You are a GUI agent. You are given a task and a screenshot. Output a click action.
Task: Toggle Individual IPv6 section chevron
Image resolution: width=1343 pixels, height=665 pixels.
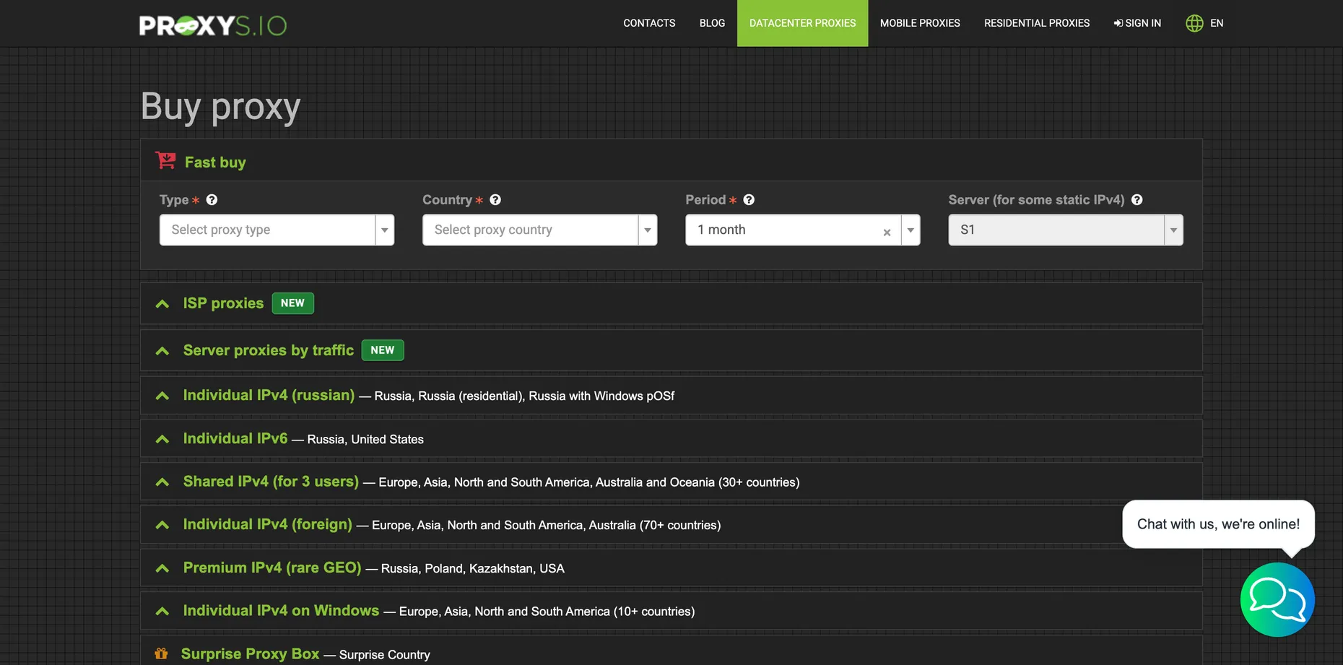(162, 439)
